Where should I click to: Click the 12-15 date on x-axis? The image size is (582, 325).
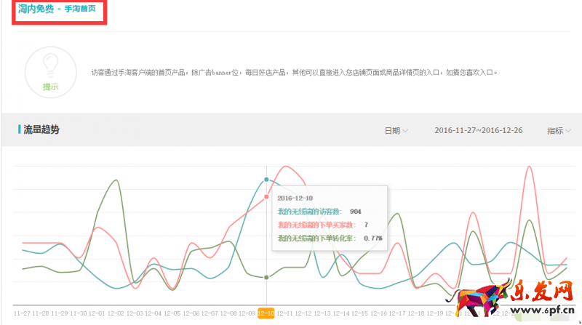coord(360,313)
